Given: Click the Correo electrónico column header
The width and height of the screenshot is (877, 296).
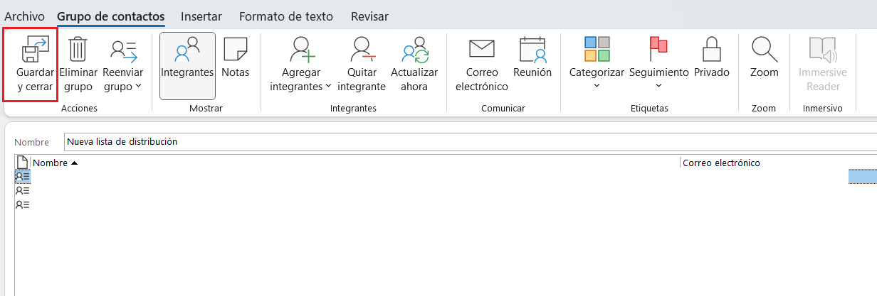Looking at the screenshot, I should coord(721,163).
